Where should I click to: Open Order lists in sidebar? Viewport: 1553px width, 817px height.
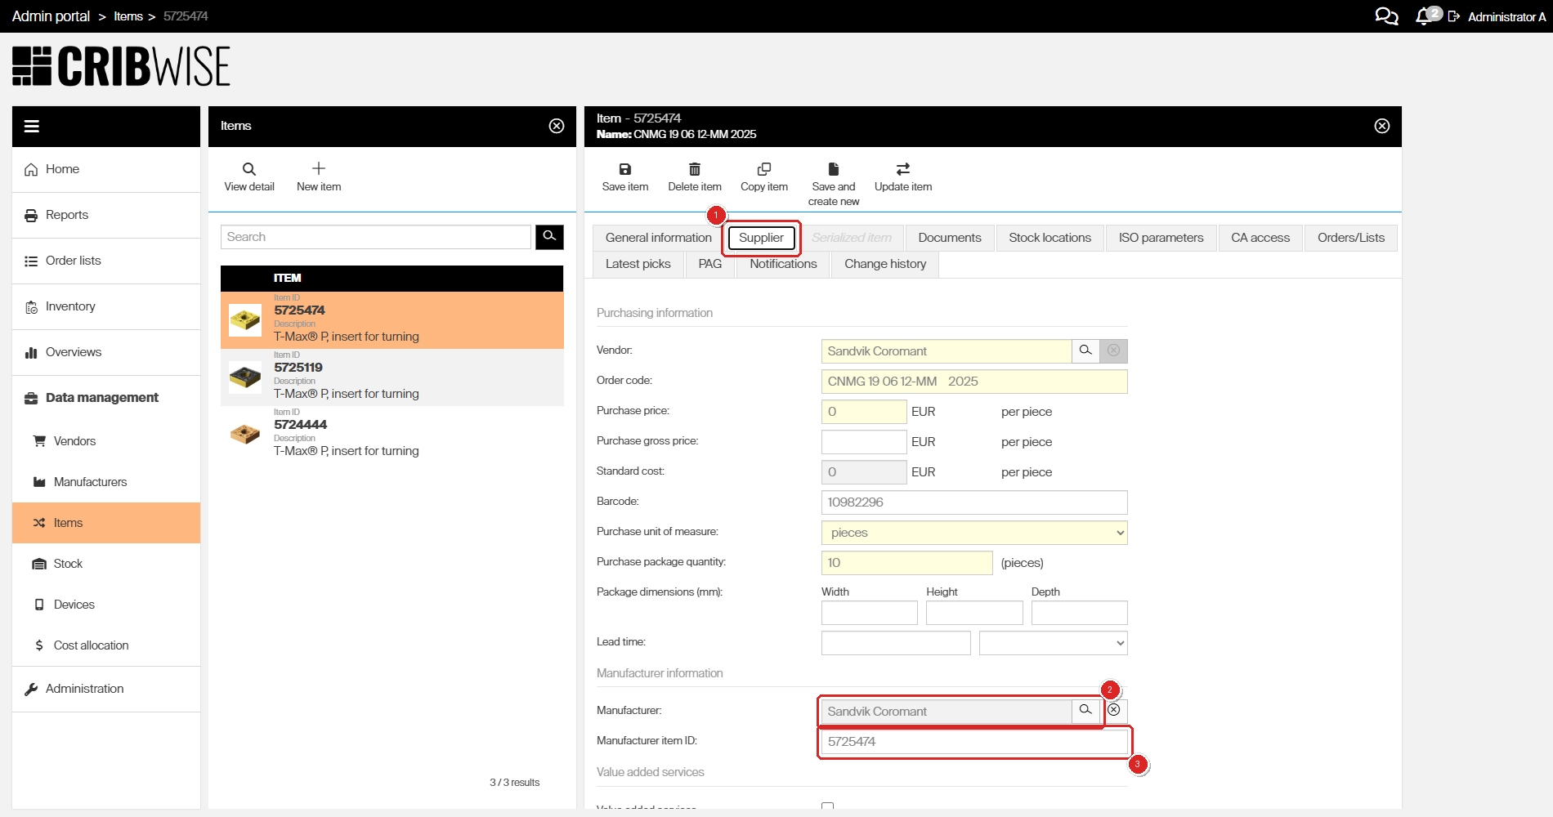pyautogui.click(x=106, y=261)
